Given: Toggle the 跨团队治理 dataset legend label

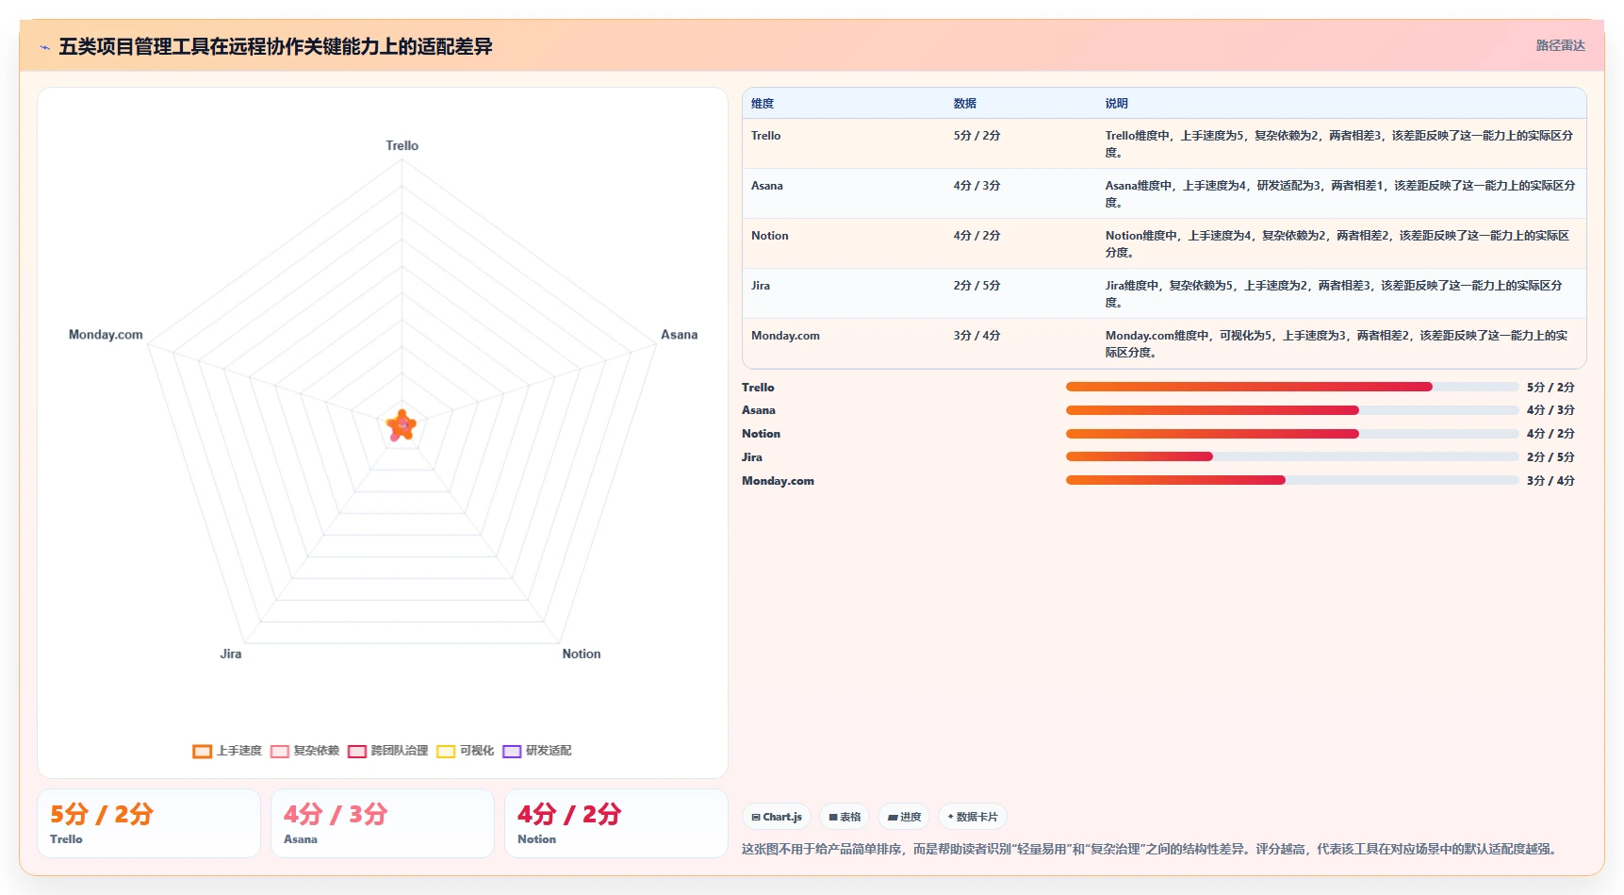Looking at the screenshot, I should click(399, 751).
